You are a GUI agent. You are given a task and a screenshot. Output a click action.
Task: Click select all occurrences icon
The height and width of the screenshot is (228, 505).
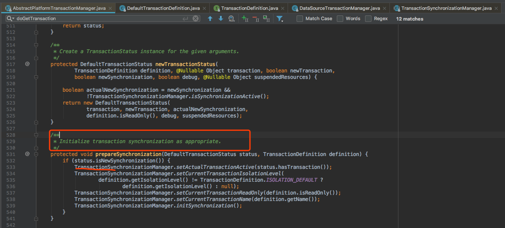[x=266, y=18]
